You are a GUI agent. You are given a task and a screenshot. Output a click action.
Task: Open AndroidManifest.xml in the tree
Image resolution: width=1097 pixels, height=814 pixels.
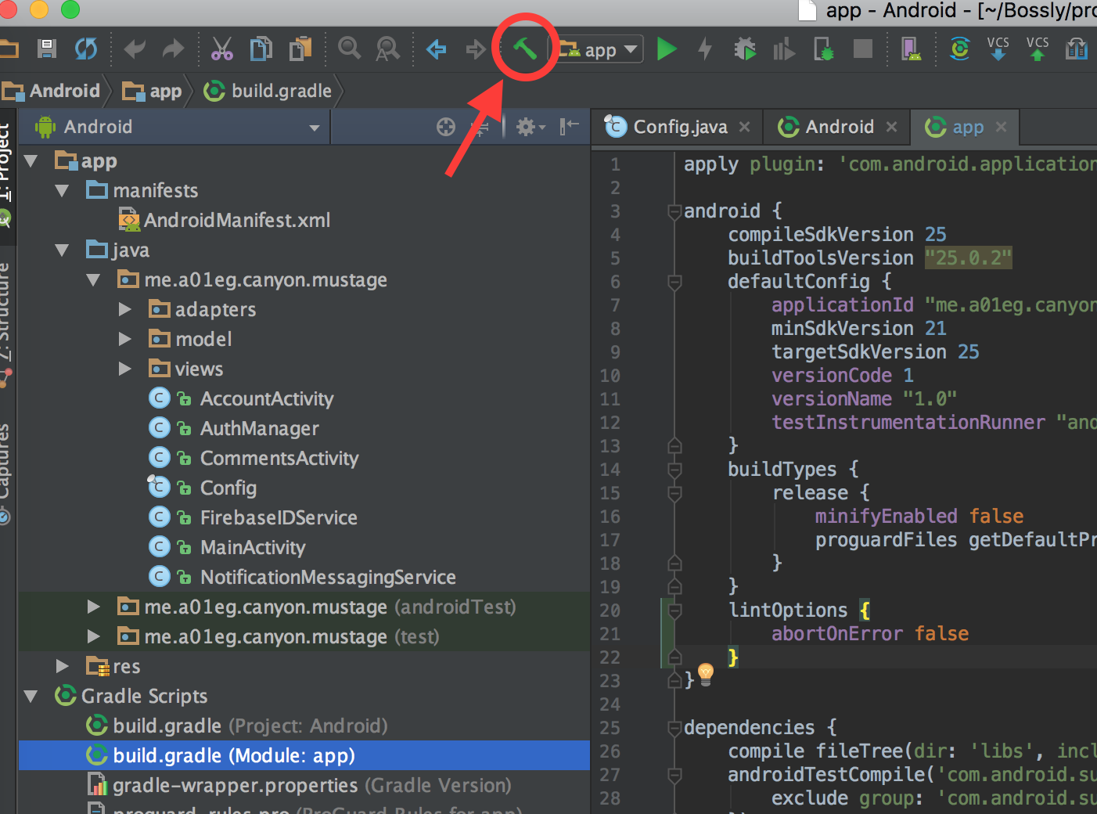point(236,221)
